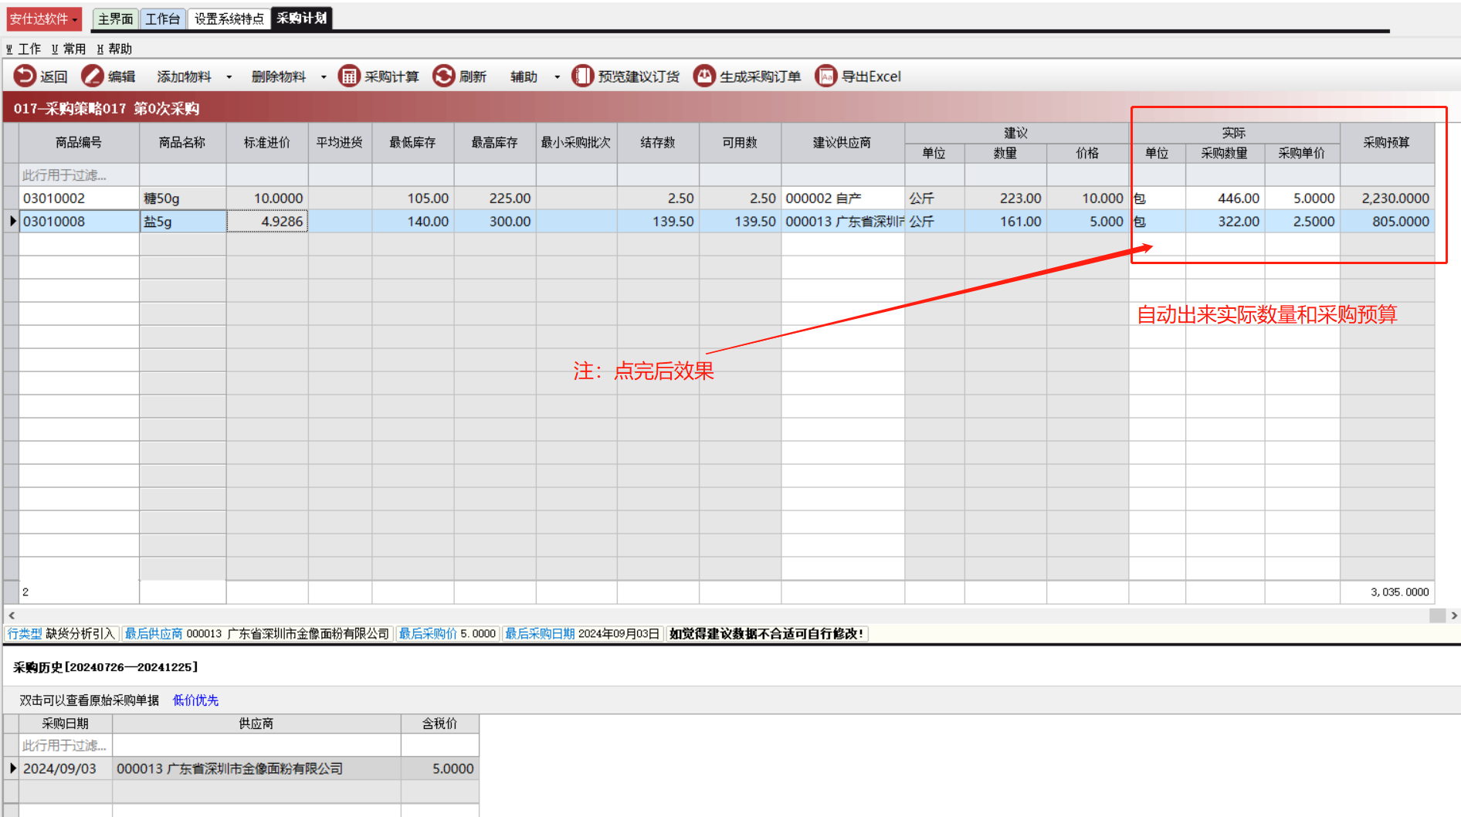Click the 采购数量 column header
This screenshot has height=817, width=1461.
coord(1225,153)
